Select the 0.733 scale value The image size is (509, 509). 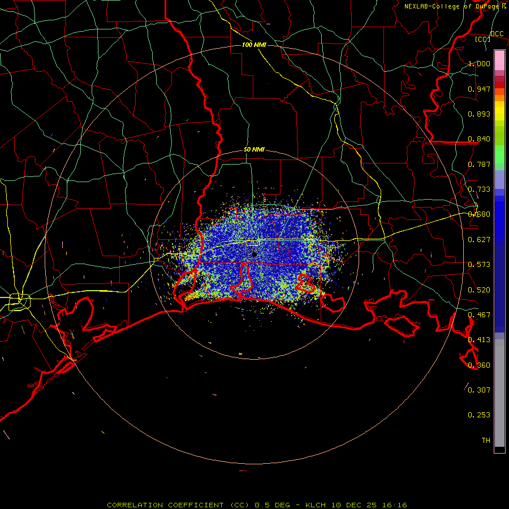[479, 189]
